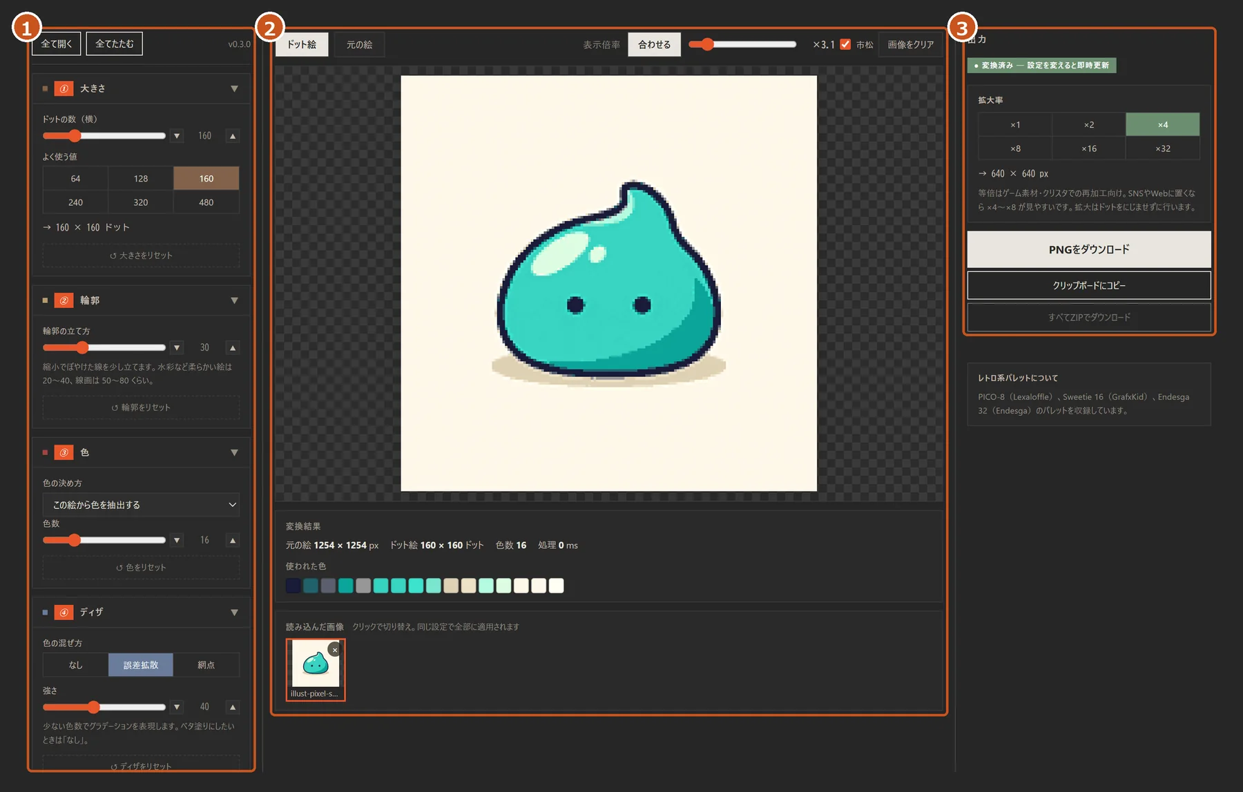This screenshot has width=1243, height=792.
Task: Increase ディザ 強さ with the up arrow
Action: (x=233, y=706)
